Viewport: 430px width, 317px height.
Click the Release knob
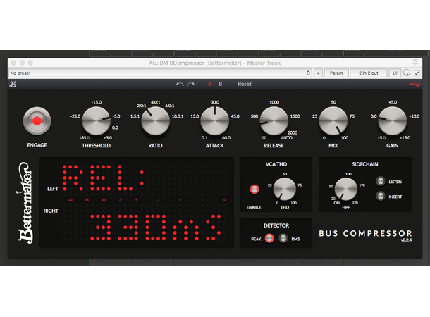(x=274, y=121)
